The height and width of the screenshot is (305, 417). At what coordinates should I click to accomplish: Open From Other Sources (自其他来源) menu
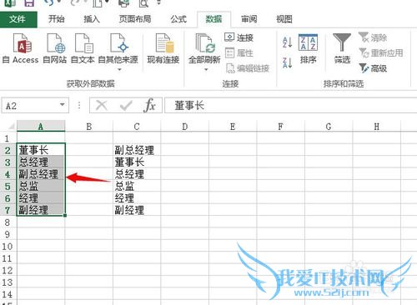coord(118,52)
